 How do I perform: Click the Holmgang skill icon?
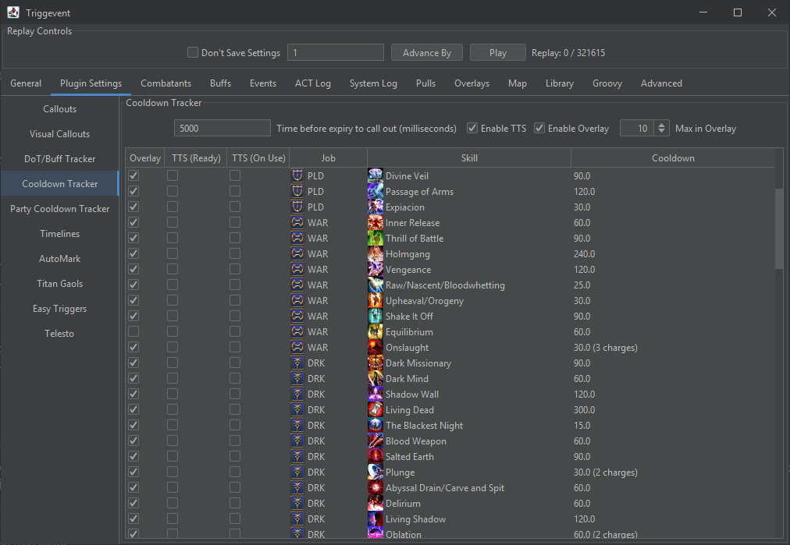pos(375,253)
